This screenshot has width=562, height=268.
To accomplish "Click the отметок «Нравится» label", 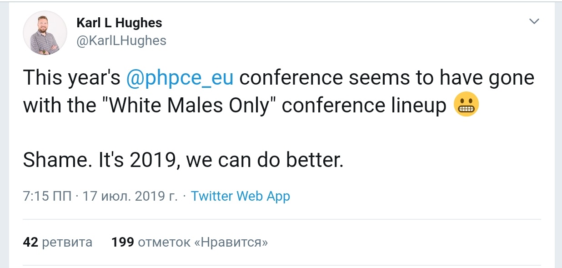I will (203, 242).
